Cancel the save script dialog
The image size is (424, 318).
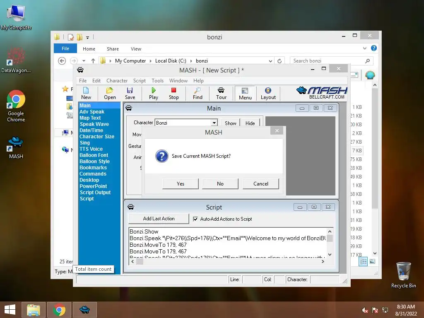tap(261, 183)
